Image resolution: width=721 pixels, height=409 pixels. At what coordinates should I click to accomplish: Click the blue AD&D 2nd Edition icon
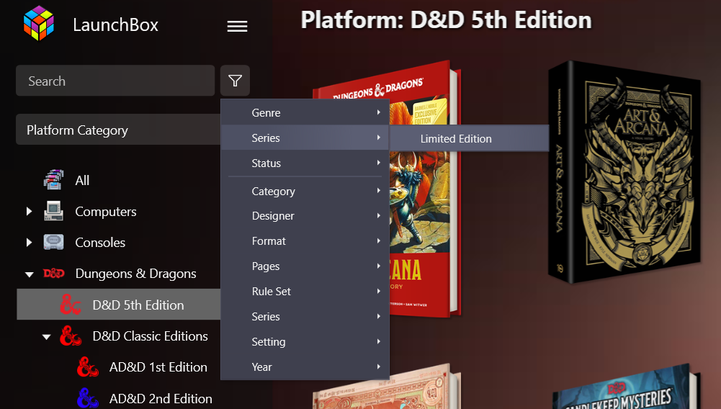coord(88,398)
